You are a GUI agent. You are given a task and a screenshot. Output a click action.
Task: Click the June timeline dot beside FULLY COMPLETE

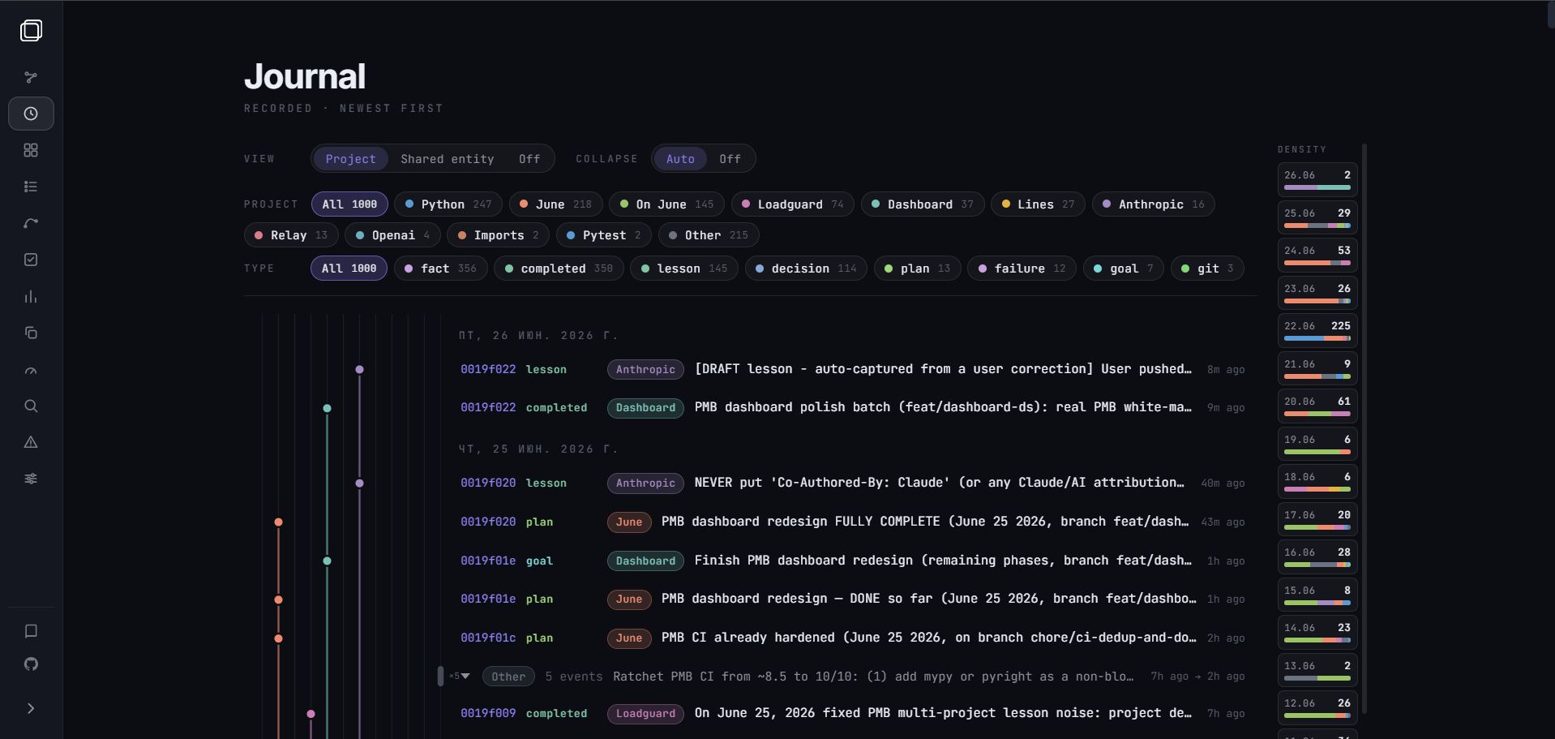(278, 522)
